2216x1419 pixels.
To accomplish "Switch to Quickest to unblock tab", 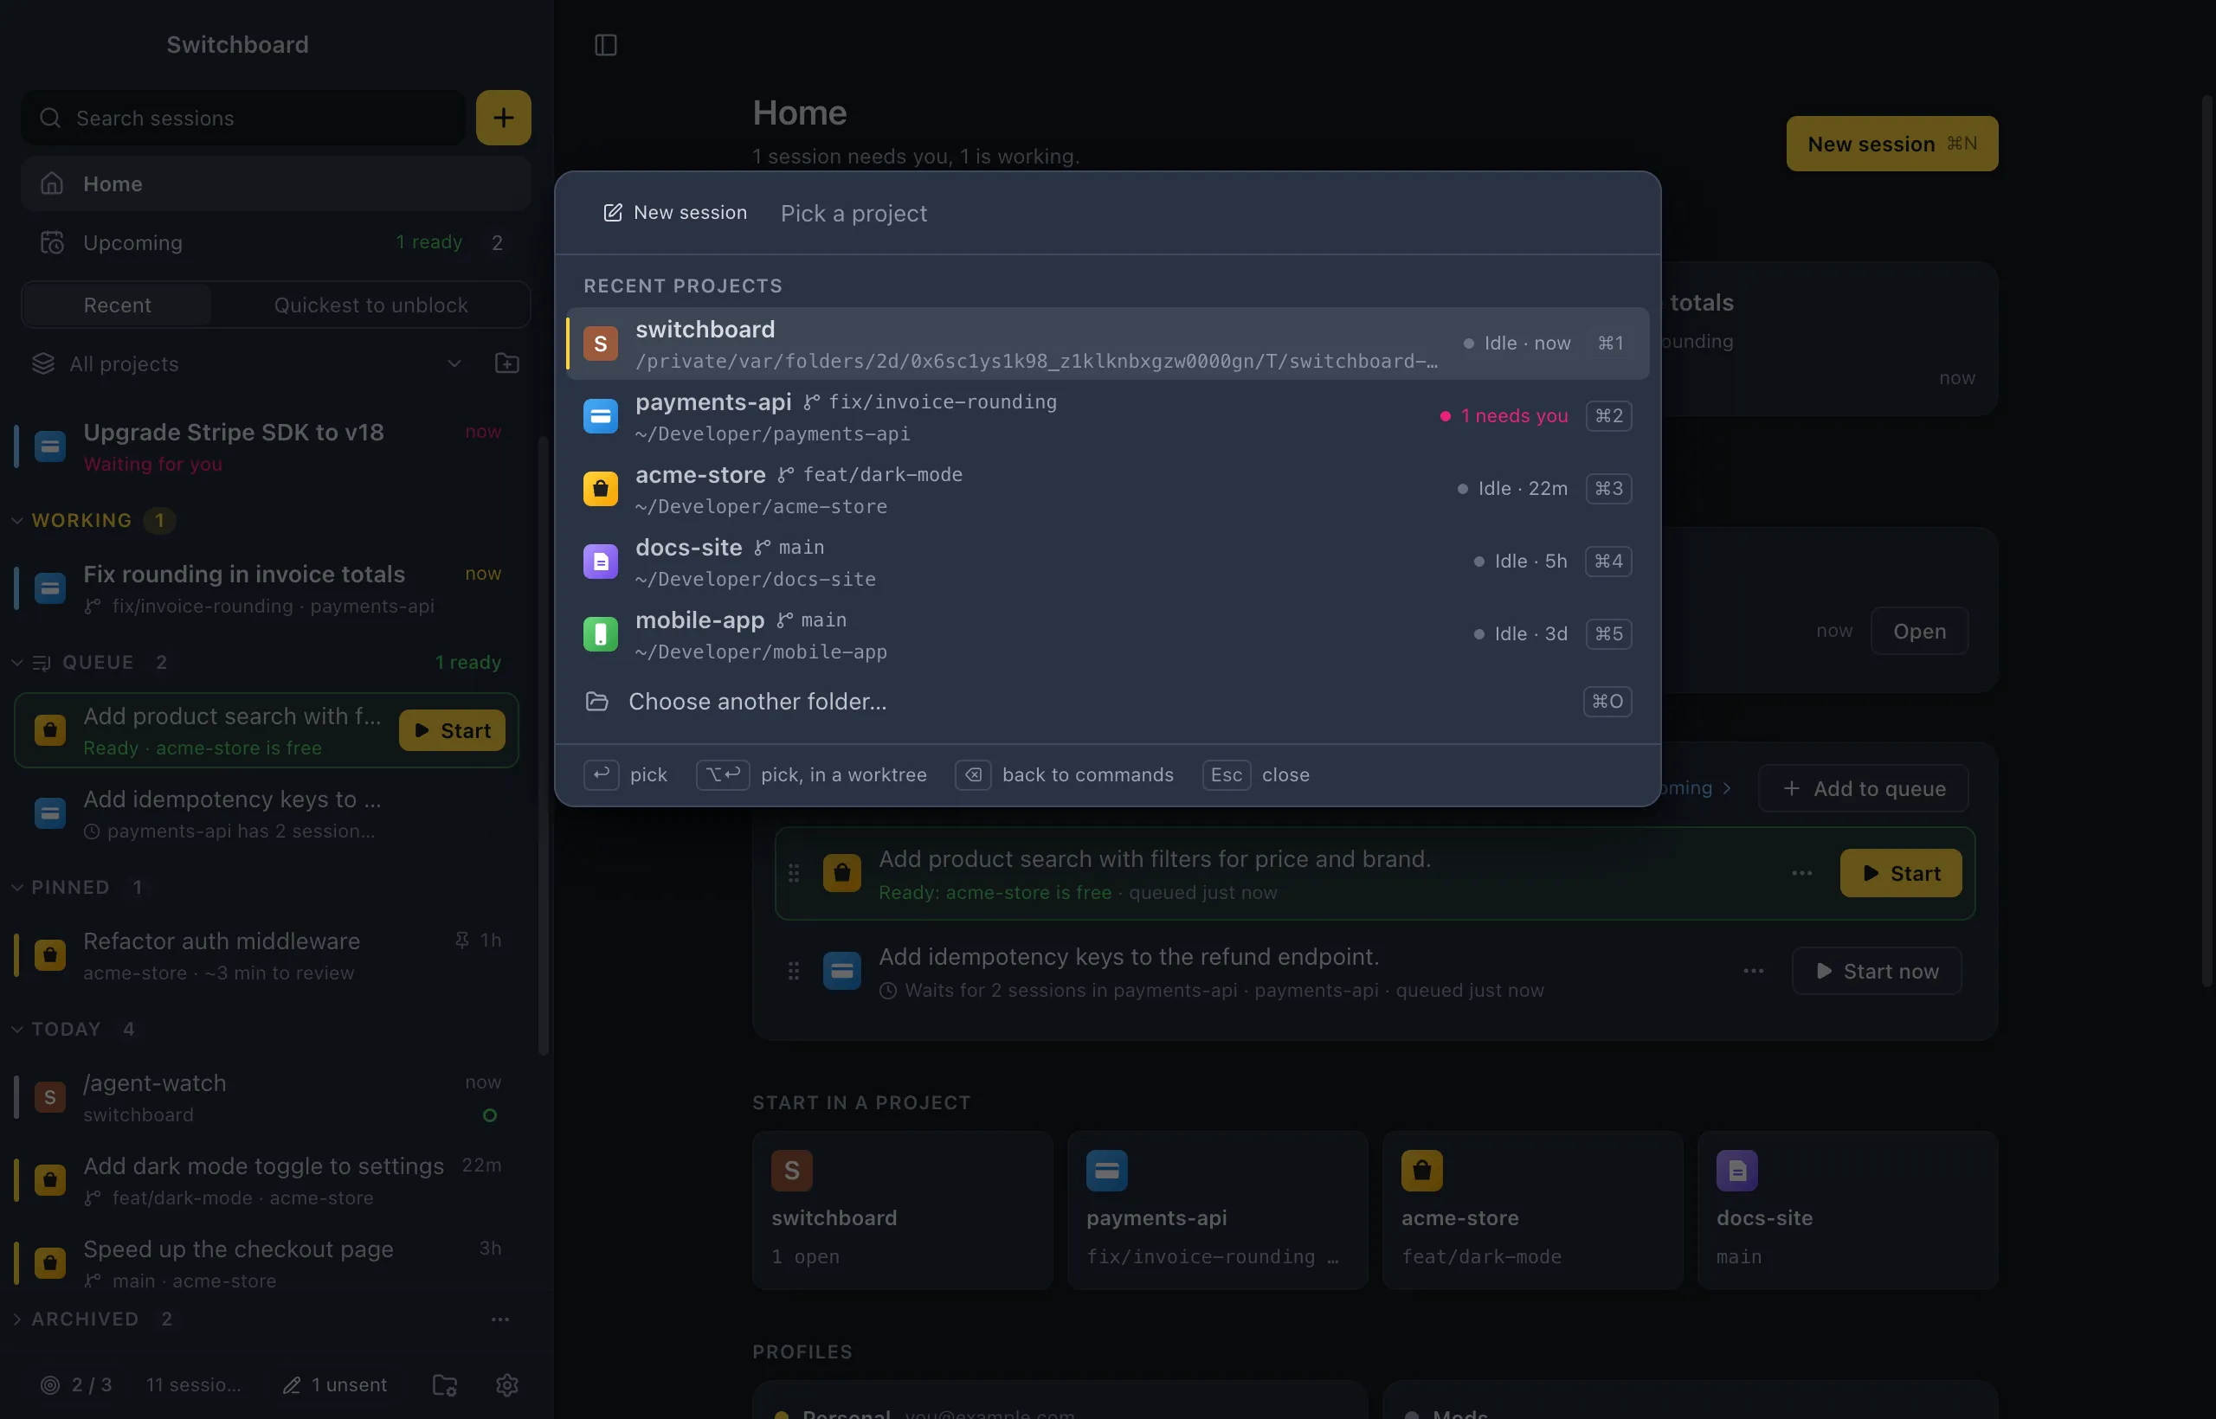I will pos(370,304).
